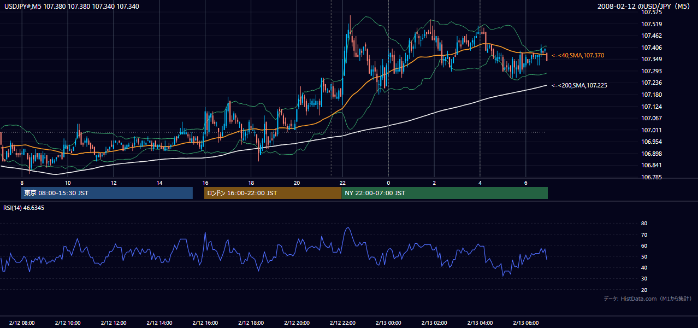Click RSI scale level 70
The width and height of the screenshot is (698, 328).
(x=644, y=235)
